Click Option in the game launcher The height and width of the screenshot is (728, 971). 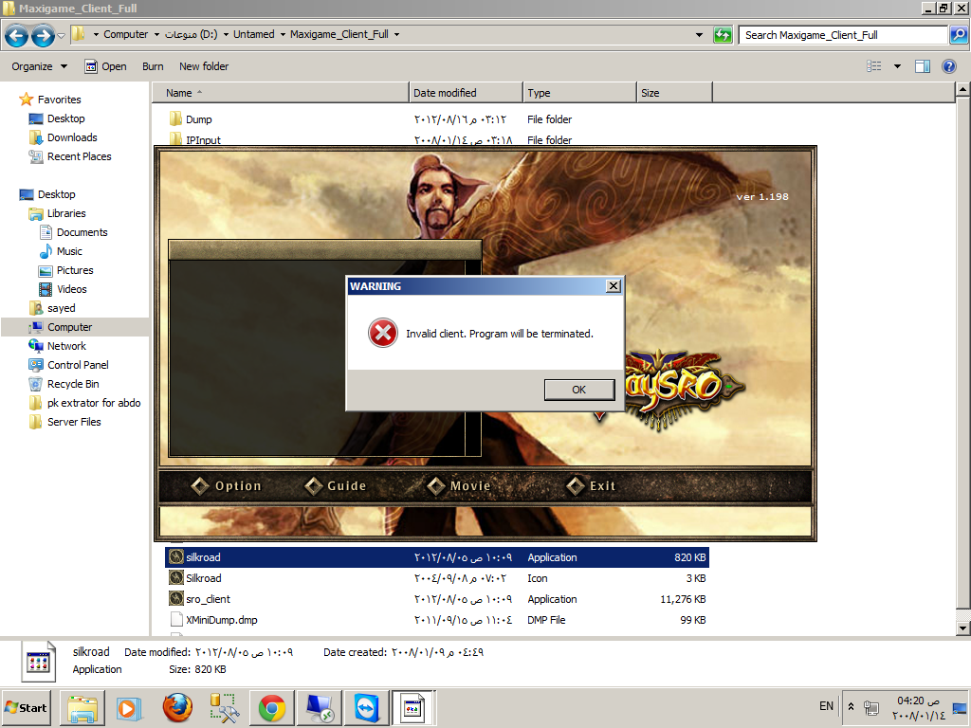(x=227, y=486)
